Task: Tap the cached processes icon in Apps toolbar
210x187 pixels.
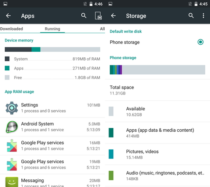Action: click(x=98, y=16)
